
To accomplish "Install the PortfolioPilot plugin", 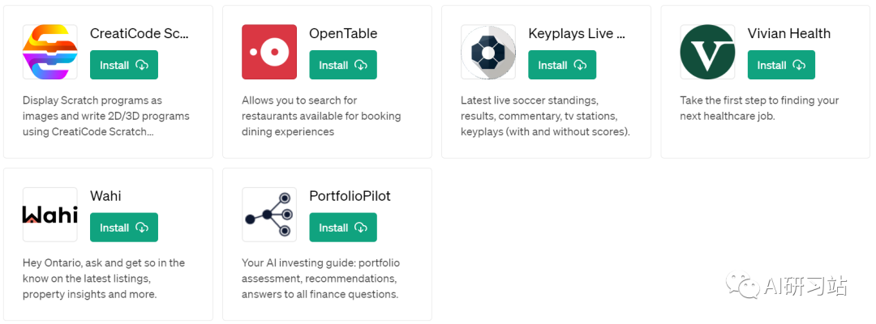I will click(343, 228).
